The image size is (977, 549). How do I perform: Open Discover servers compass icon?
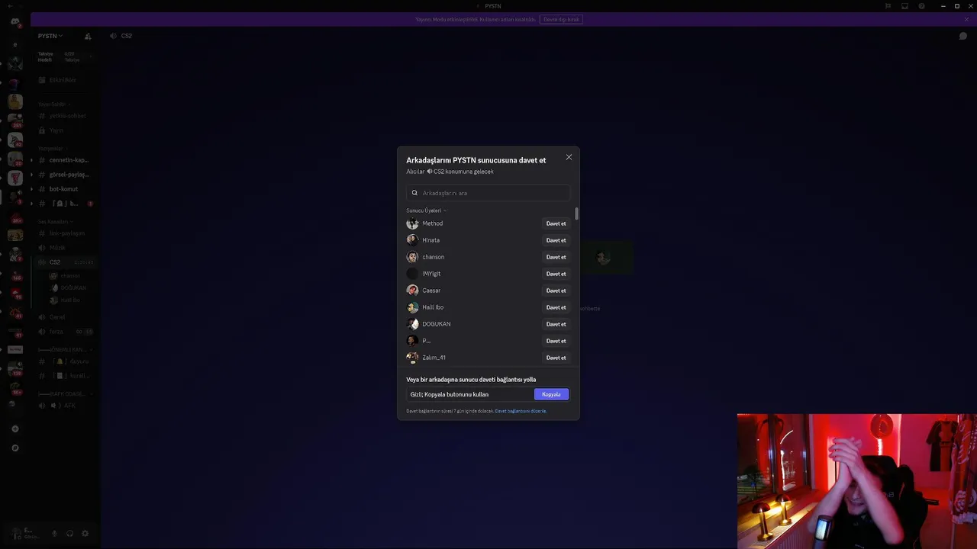pos(15,448)
